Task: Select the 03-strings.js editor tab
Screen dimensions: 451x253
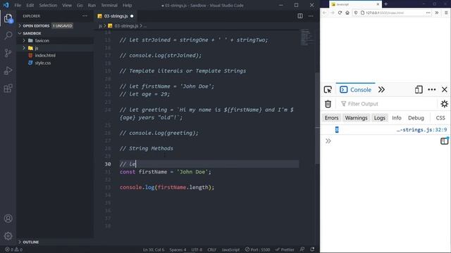Action: coord(116,16)
